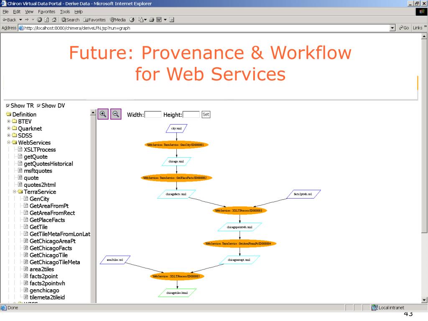
Task: Collapse the TerraService folder
Action: coord(14,191)
